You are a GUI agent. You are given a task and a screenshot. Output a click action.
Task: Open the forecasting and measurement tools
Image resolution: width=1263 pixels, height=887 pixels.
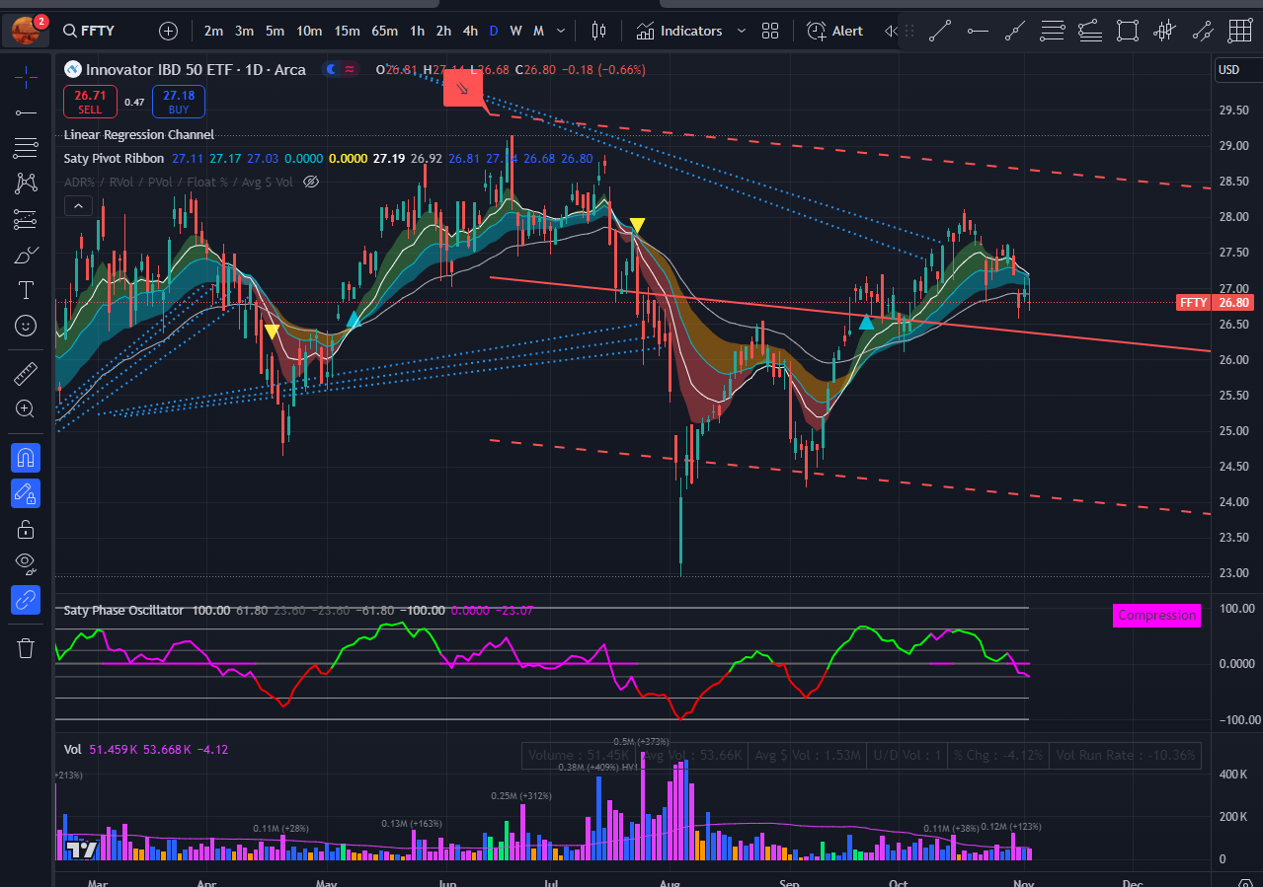(26, 219)
